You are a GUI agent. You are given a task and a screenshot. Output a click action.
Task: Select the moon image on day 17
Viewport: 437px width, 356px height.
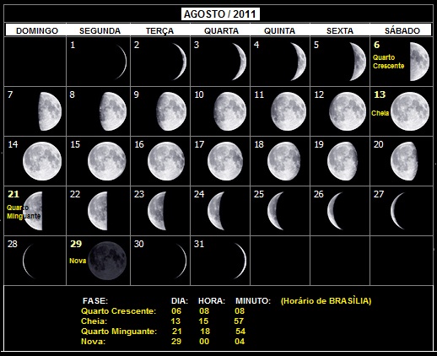225,161
